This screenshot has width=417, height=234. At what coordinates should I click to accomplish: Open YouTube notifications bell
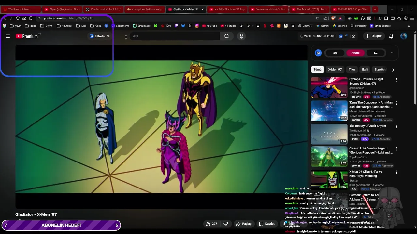point(391,36)
